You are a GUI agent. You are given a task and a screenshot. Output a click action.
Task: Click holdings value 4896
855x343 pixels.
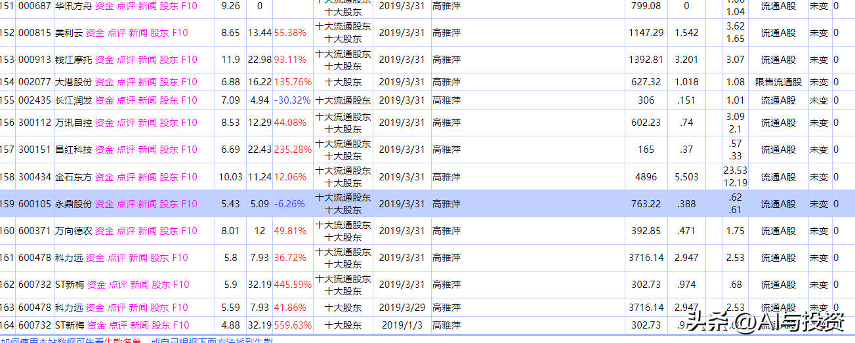646,176
